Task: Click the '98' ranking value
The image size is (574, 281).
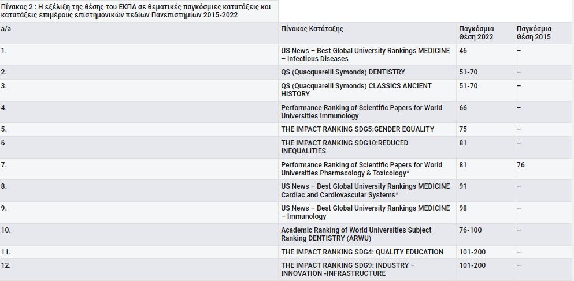Action: [463, 208]
